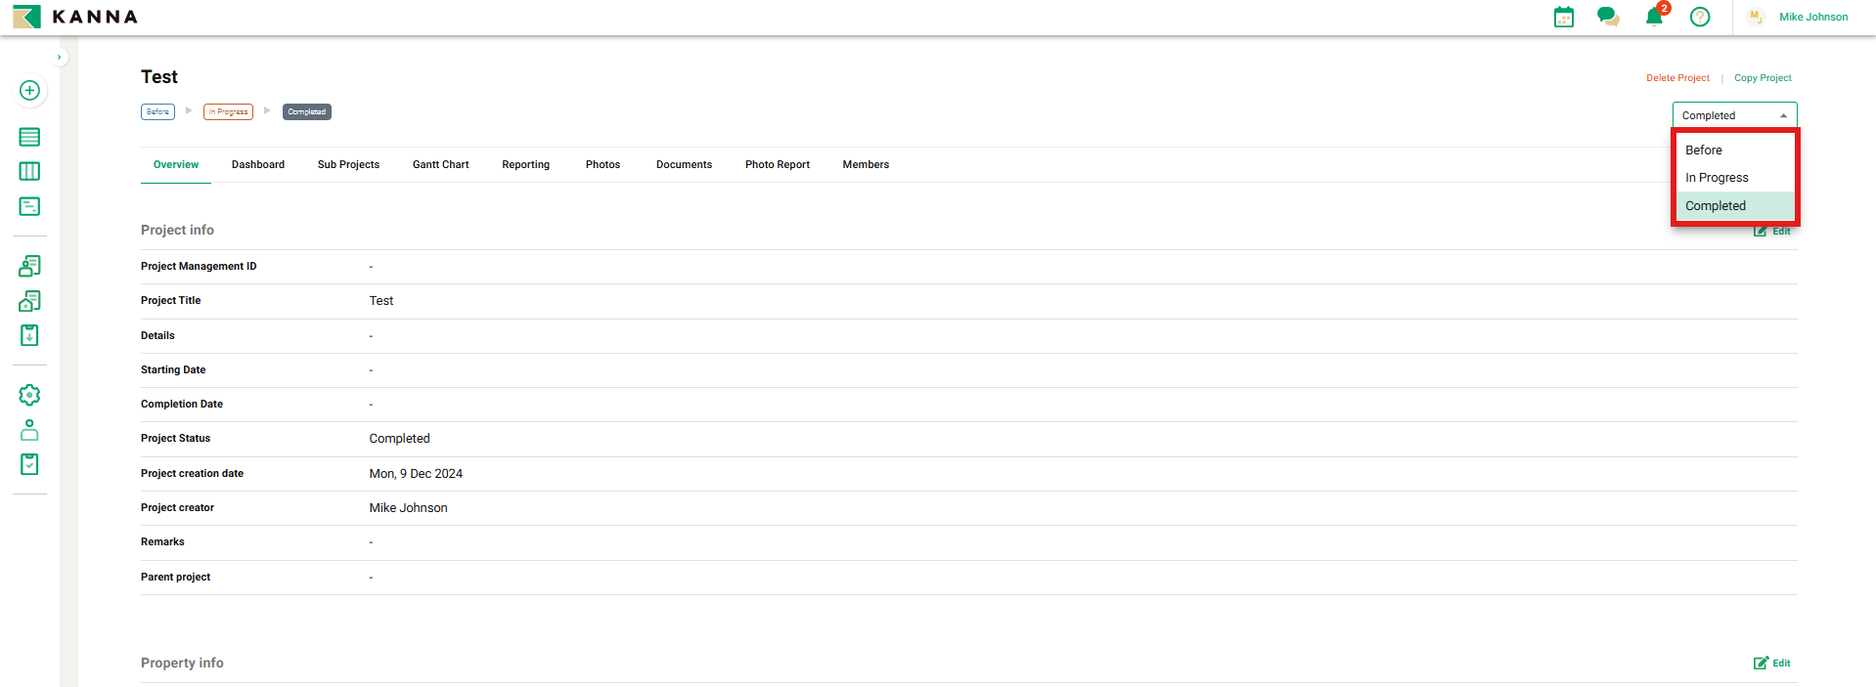Click the plus add-new icon in sidebar
This screenshot has width=1876, height=687.
coord(29,91)
